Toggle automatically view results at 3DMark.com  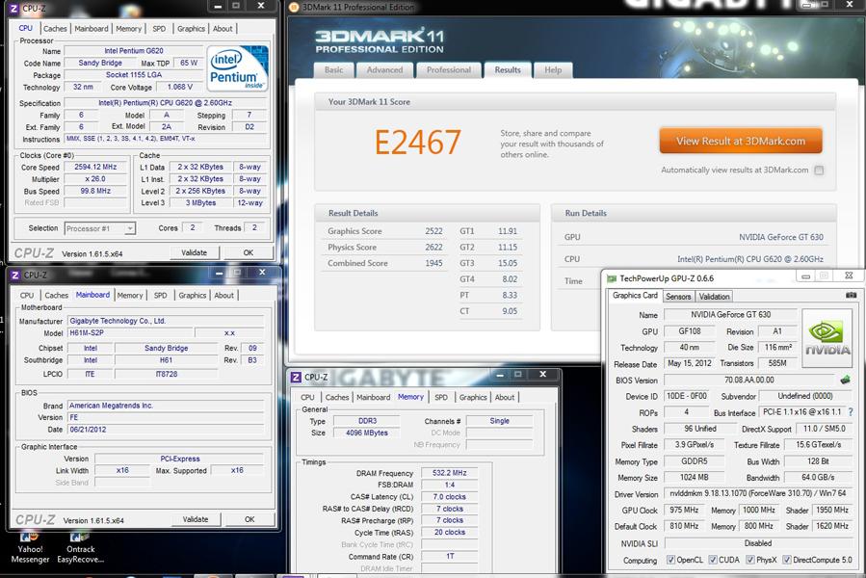click(819, 171)
